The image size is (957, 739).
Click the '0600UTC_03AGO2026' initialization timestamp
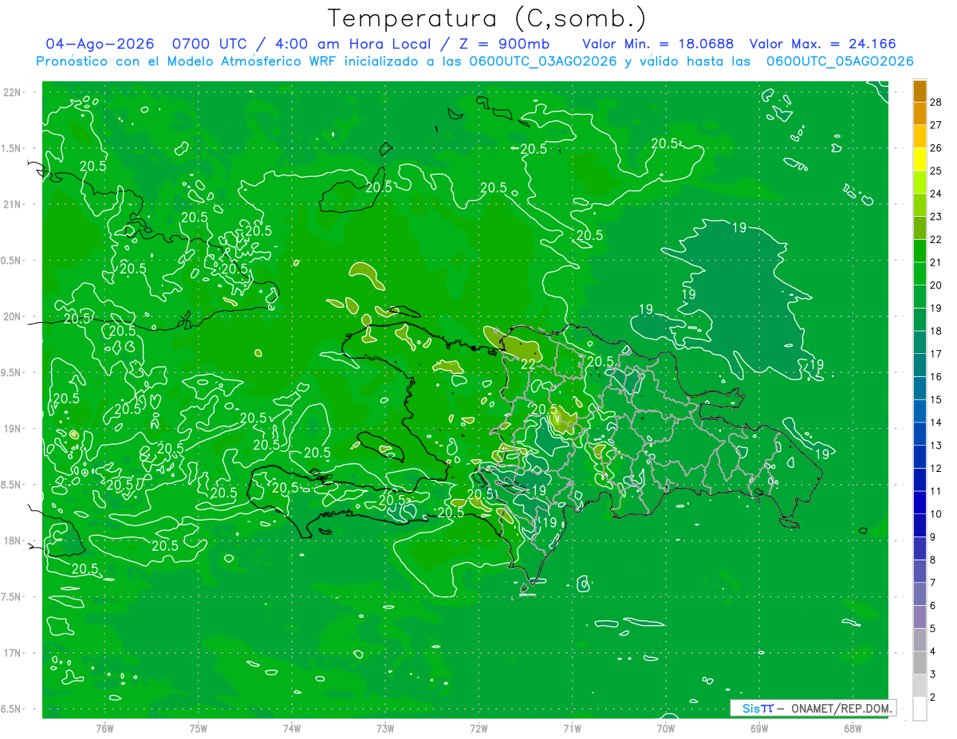(543, 61)
